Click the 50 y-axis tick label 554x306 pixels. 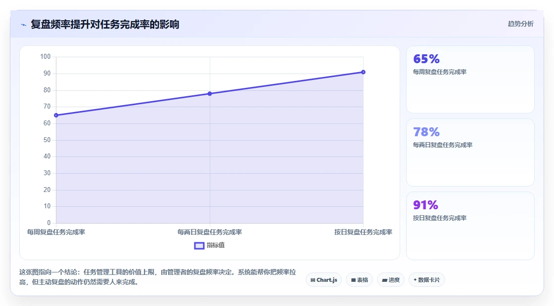click(x=47, y=140)
